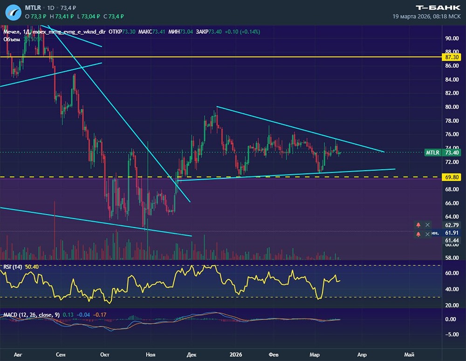
Task: Click the alert bell at 62.79
Action: (418, 225)
